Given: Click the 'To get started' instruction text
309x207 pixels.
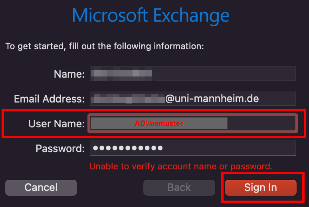Looking at the screenshot, I should pyautogui.click(x=105, y=46).
